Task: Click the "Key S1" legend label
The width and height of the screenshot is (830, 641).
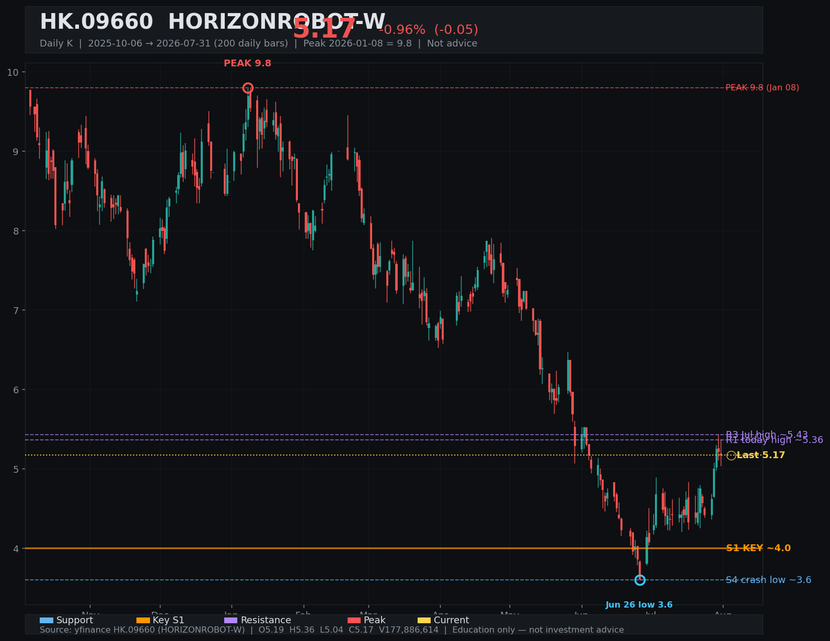Action: click(x=168, y=620)
